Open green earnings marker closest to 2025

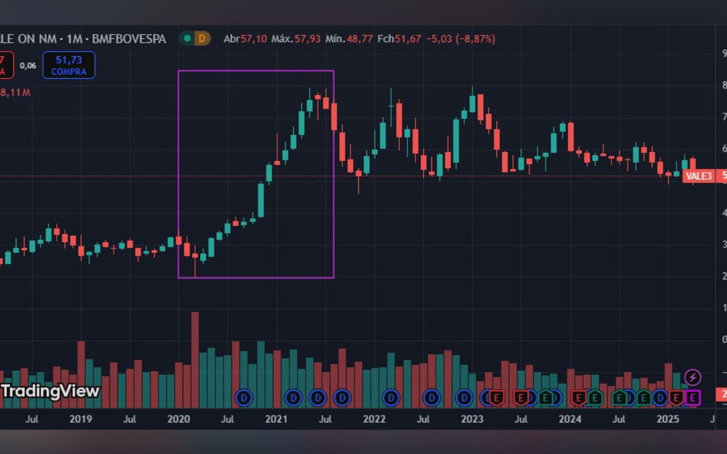point(644,398)
